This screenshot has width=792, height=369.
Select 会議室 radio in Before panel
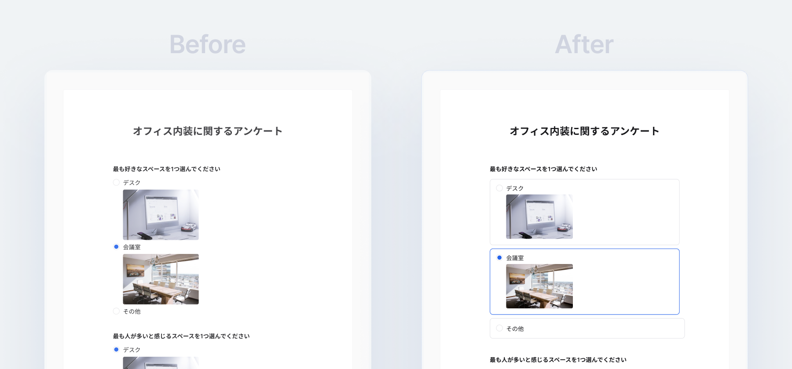coord(116,247)
